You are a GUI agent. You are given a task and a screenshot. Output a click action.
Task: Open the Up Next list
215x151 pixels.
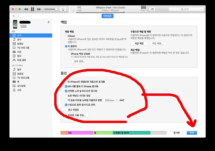tap(152, 9)
